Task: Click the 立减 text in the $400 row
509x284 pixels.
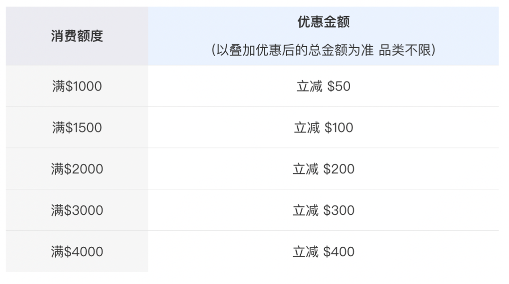Action: pos(305,252)
